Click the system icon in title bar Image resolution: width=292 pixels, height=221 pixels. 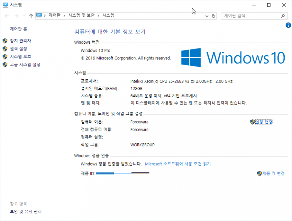[5, 5]
